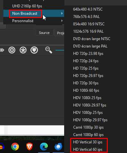Switch to the Source tab
This screenshot has width=127, height=153.
[x=44, y=33]
